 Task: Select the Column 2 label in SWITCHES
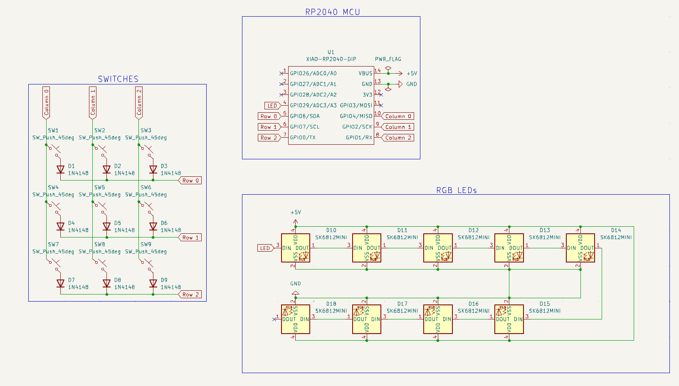pyautogui.click(x=139, y=103)
